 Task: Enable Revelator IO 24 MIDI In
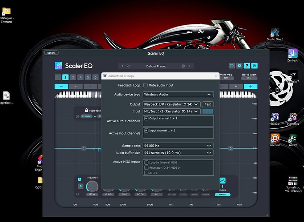click(146, 168)
